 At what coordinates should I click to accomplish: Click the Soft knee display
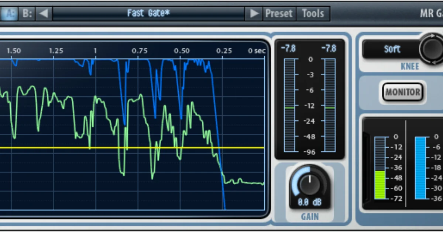392,49
